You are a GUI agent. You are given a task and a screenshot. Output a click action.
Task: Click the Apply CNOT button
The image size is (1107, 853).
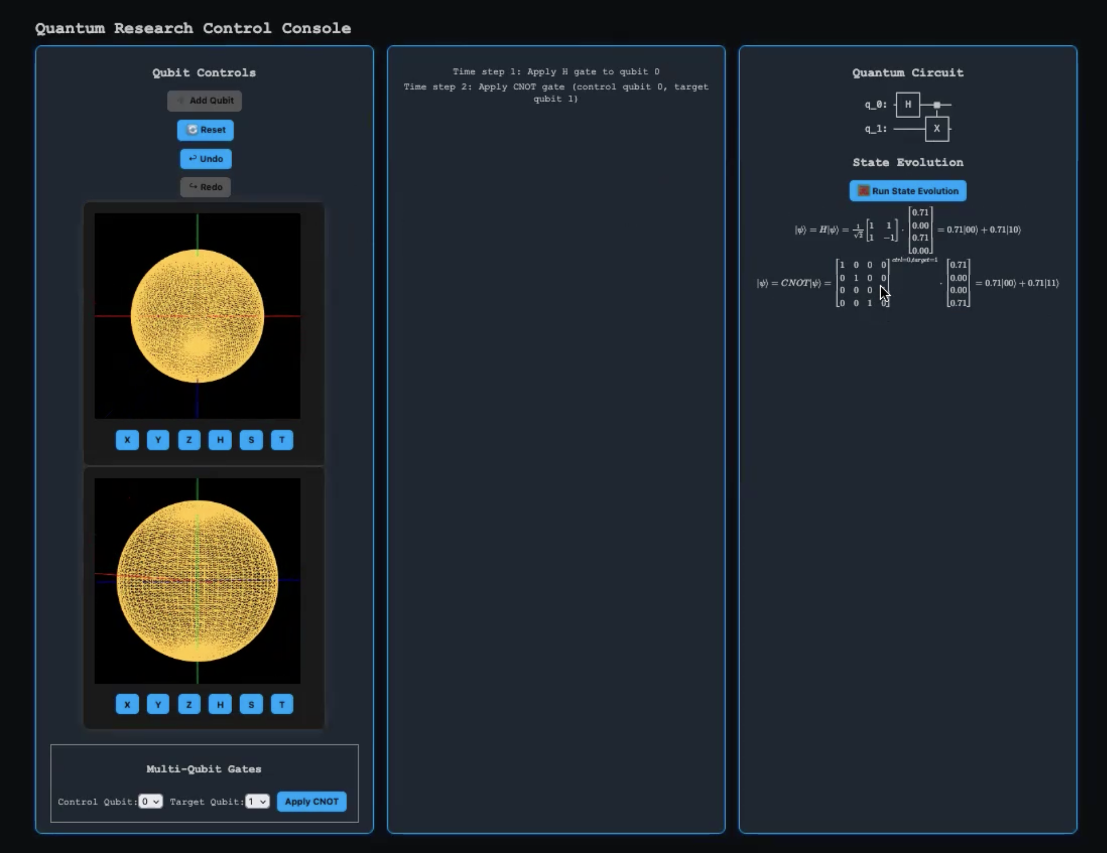[312, 801]
